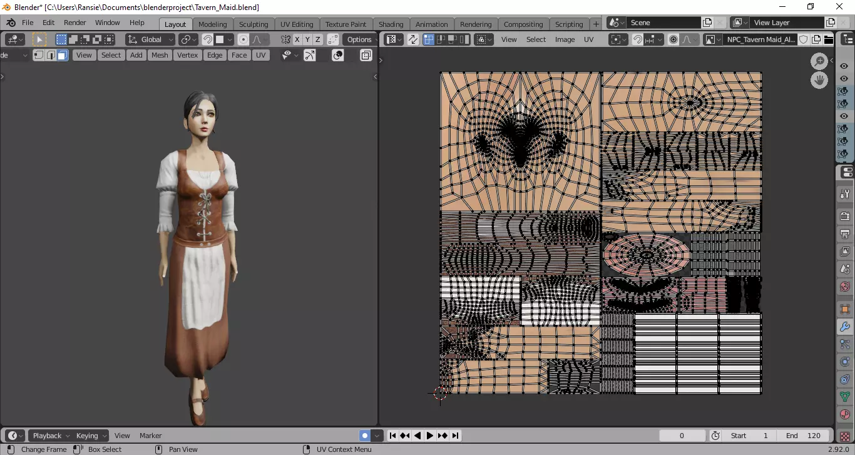
Task: Play animation in reverse
Action: pyautogui.click(x=417, y=436)
